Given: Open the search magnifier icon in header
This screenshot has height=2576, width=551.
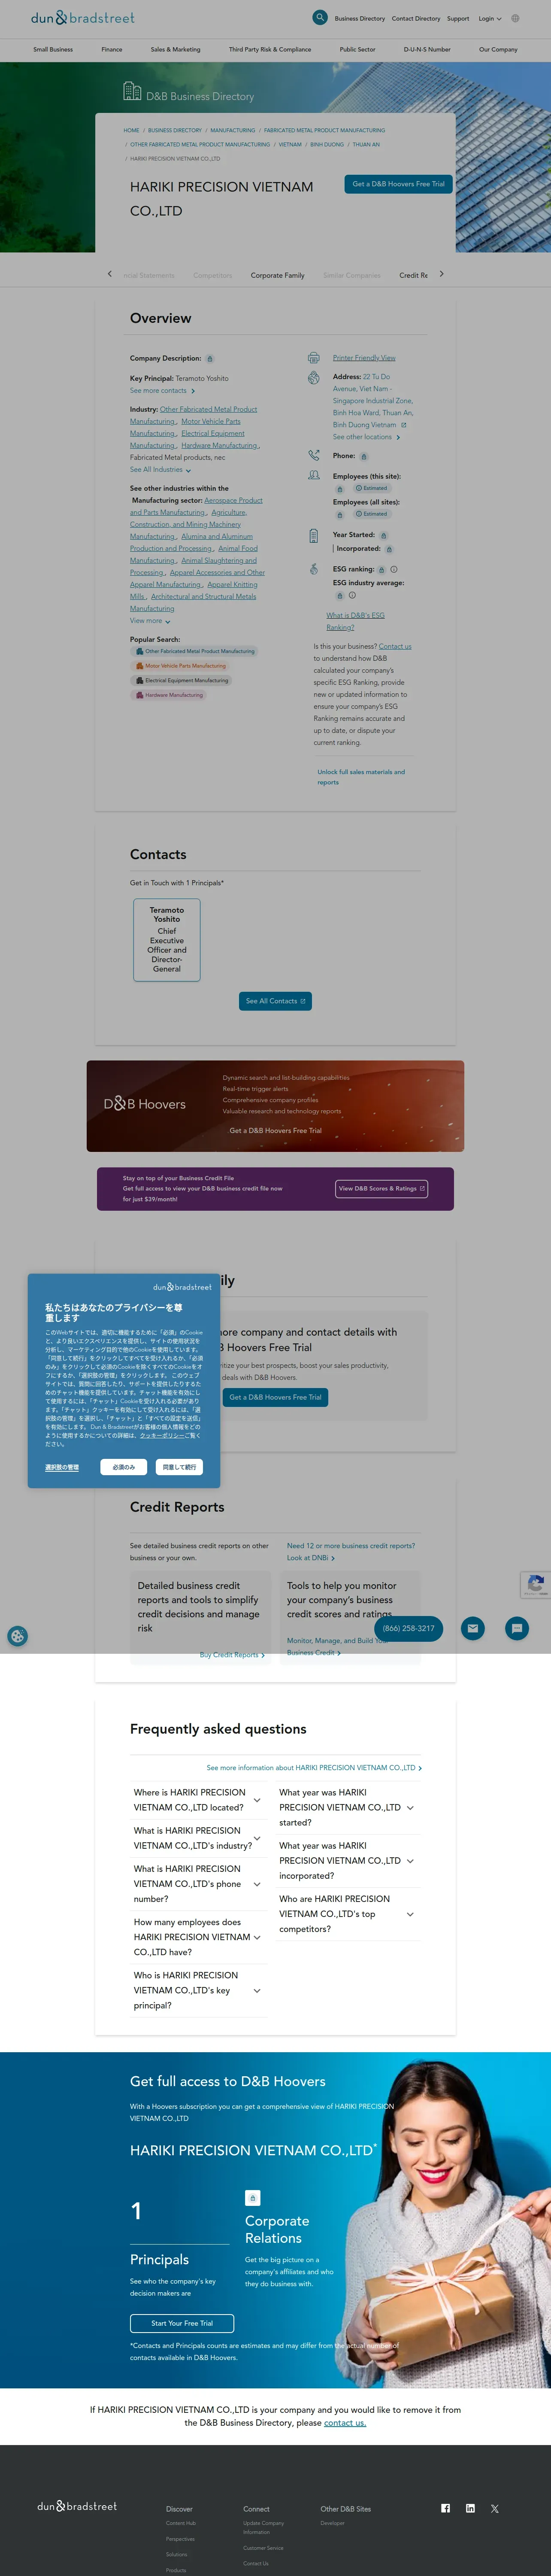Looking at the screenshot, I should pyautogui.click(x=320, y=17).
